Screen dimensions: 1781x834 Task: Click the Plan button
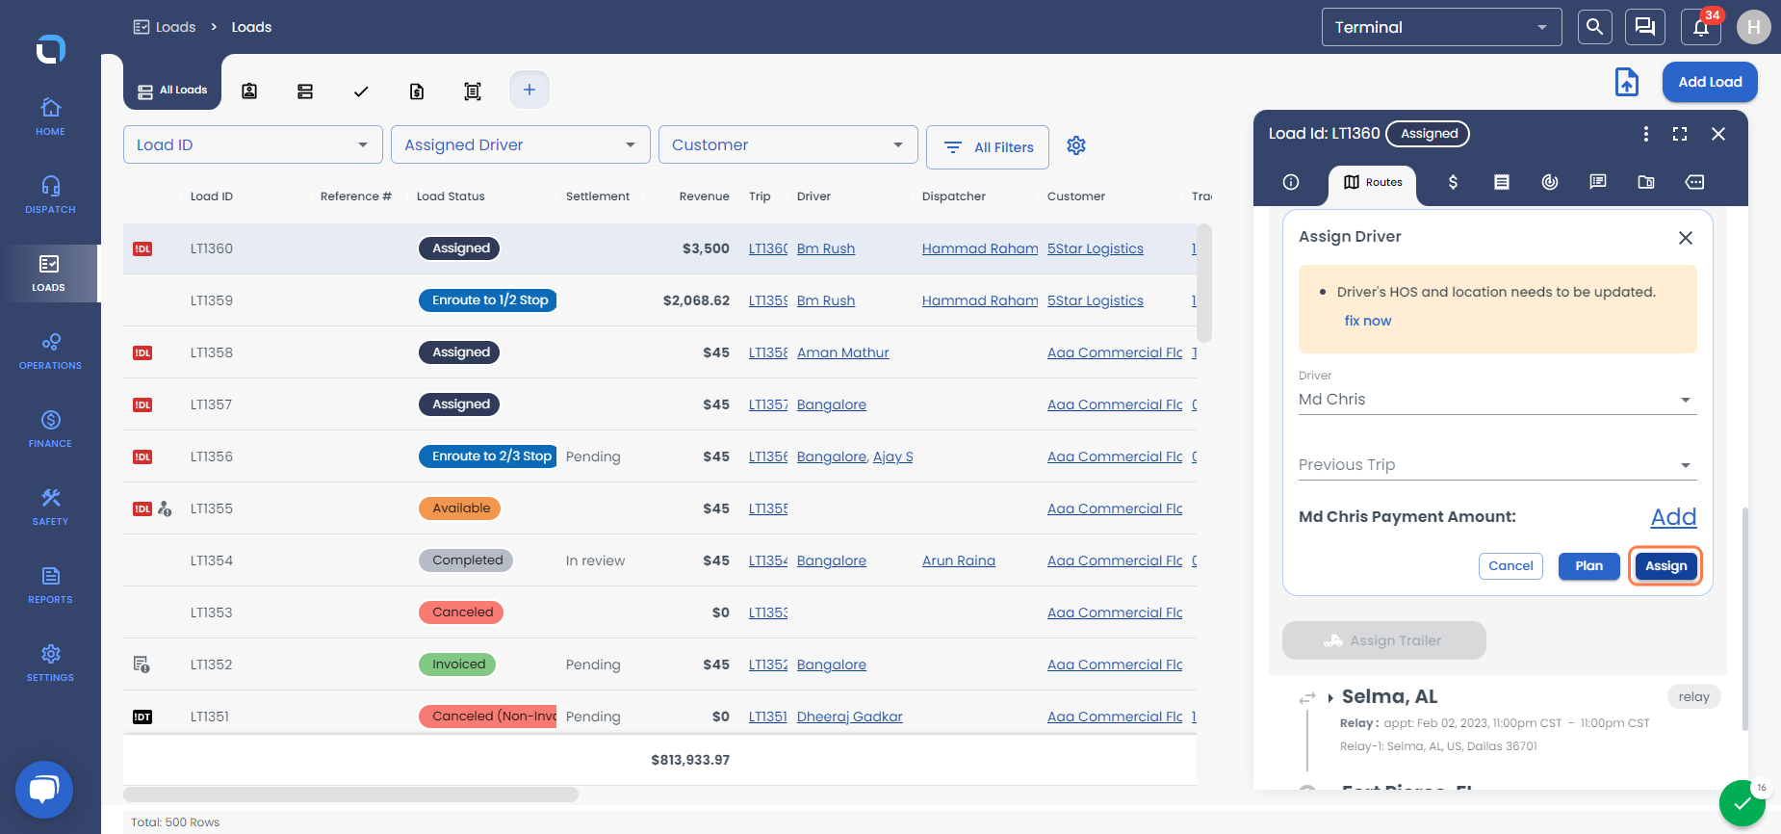(1589, 566)
